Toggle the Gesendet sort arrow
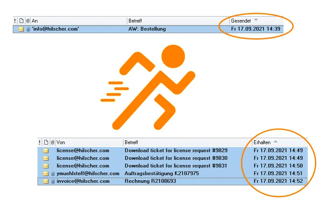This screenshot has width=329, height=210. 256,20
